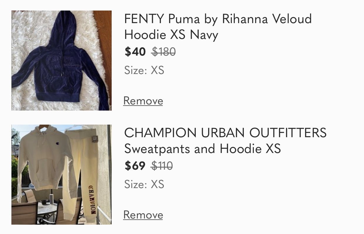Open the FENTY Puma by Rihanna listing title
The height and width of the screenshot is (234, 364).
tap(218, 27)
